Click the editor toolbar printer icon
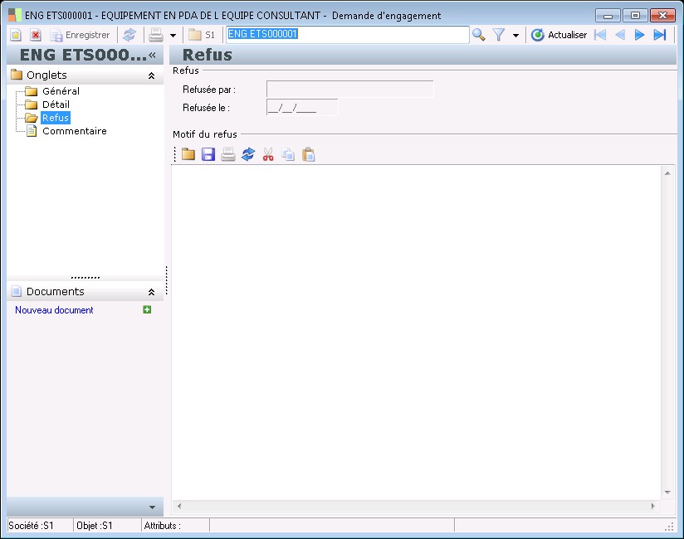 point(228,154)
